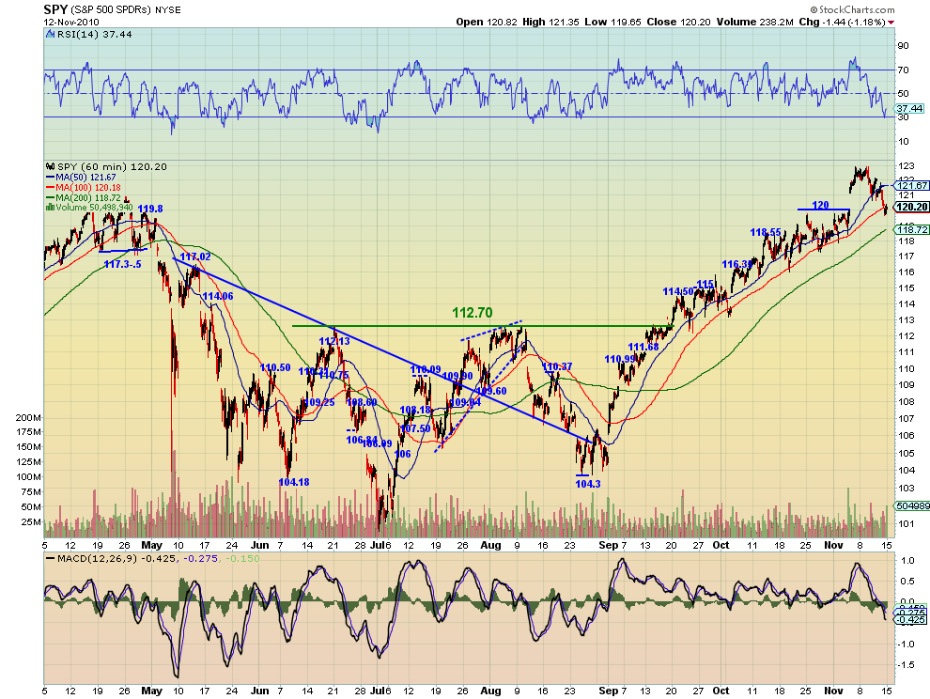
Task: Click the Oct label on bottom date axis
Action: pos(721,691)
